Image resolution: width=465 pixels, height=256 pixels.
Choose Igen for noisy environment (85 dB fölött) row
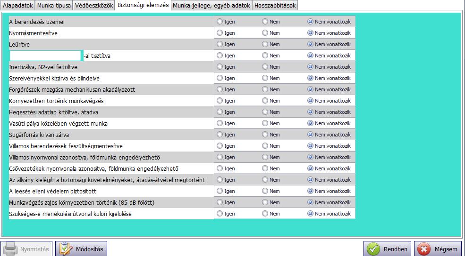pyautogui.click(x=226, y=202)
